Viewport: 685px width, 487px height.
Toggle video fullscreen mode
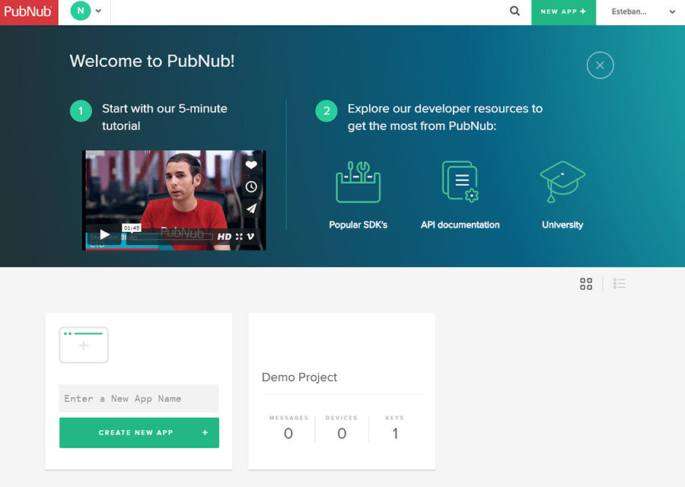(x=241, y=235)
